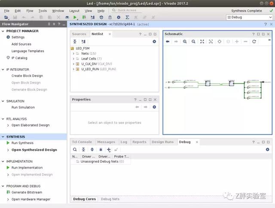This screenshot has height=208, width=275.
Task: Expand Open Hardware Manager
Action: (8, 199)
